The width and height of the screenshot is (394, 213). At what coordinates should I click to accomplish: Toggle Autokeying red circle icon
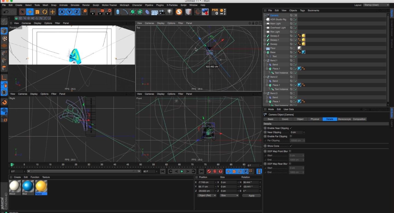(215, 171)
